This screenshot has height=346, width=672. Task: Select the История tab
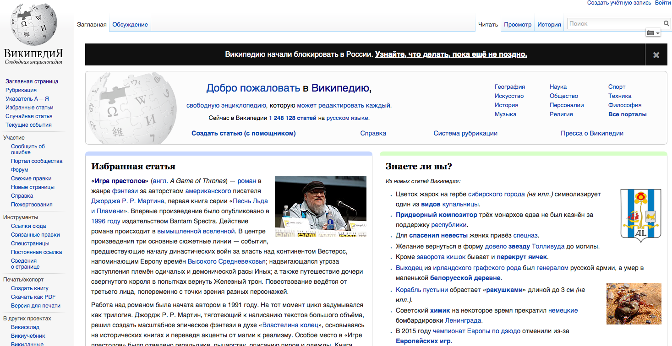[549, 25]
